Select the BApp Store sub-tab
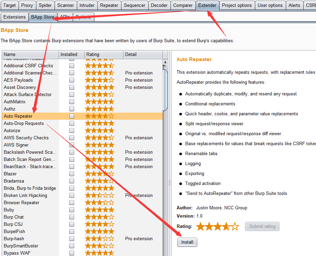Image resolution: width=316 pixels, height=256 pixels. [x=43, y=17]
